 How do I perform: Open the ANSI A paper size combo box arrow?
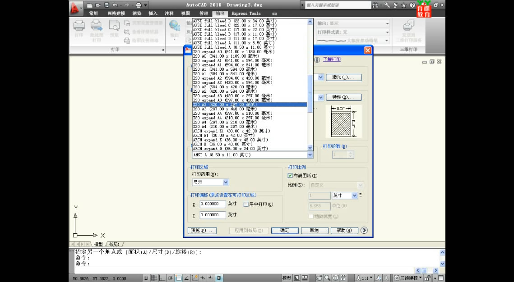[x=310, y=155]
